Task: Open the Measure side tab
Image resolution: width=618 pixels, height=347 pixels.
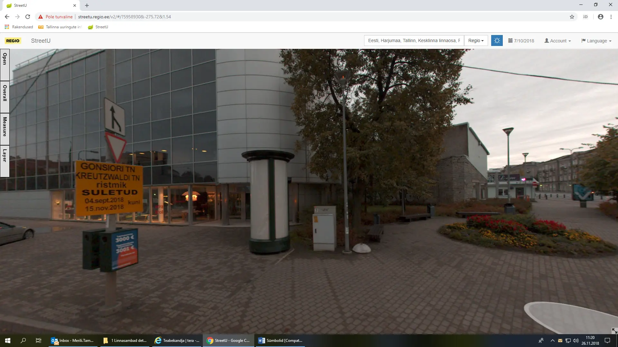Action: pyautogui.click(x=5, y=129)
